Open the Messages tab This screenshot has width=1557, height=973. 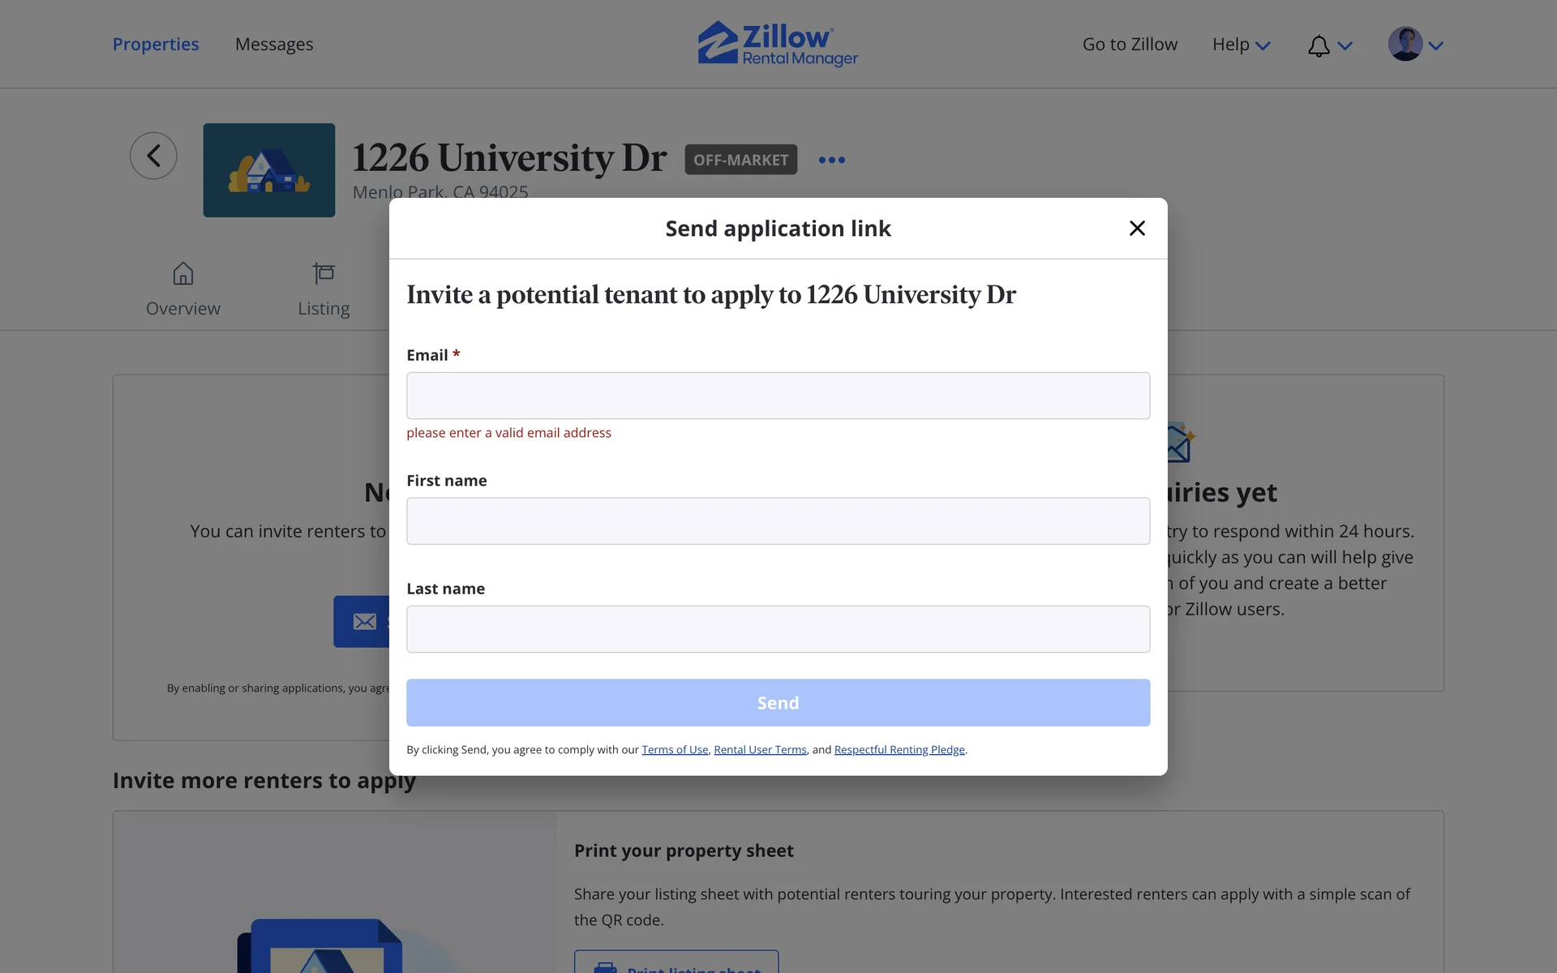tap(274, 45)
